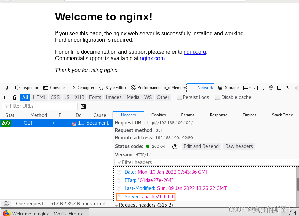This screenshot has height=216, width=299.
Task: Pause network recording
Action: 6,97
